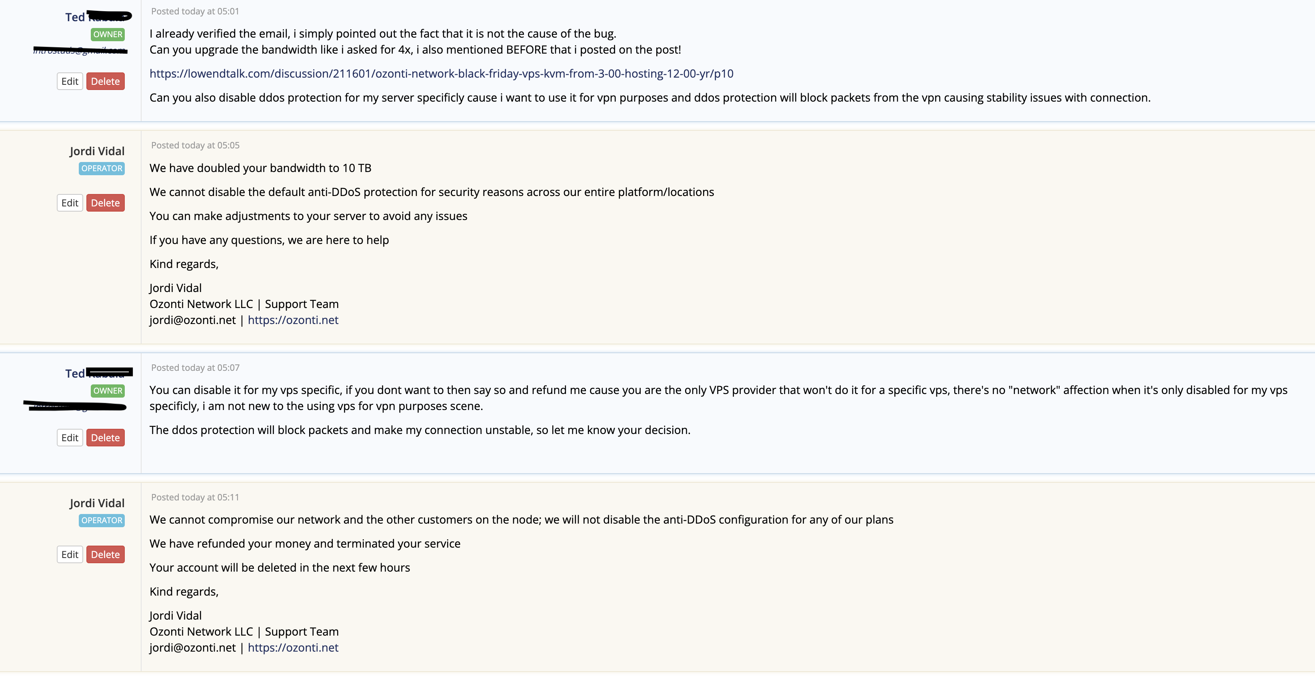Click Ted's name on 05:01 post
This screenshot has width=1315, height=680.
(97, 17)
